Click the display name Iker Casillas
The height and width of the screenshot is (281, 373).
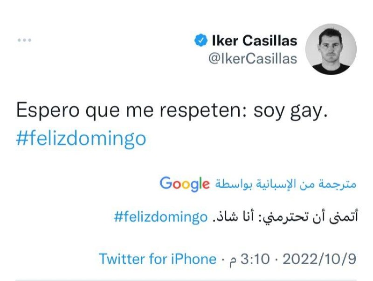tap(254, 41)
